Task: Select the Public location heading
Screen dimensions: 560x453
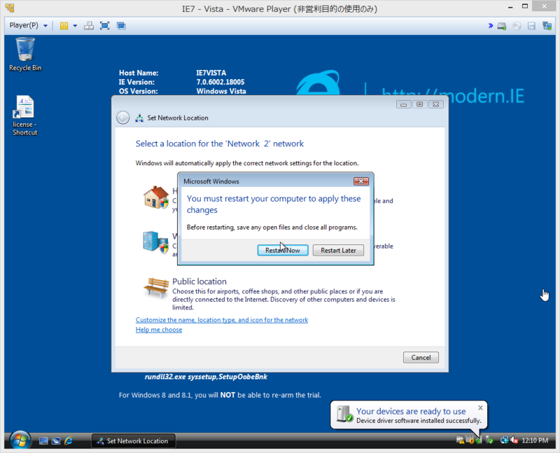Action: (199, 281)
